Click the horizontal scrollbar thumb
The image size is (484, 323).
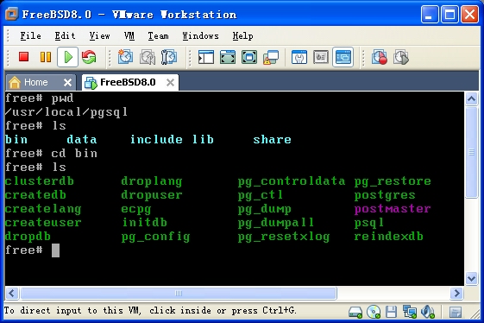[178, 293]
